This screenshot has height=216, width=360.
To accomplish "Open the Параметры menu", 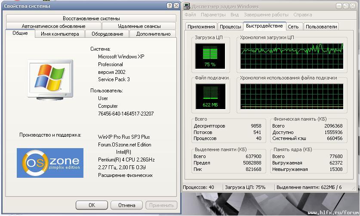I will pos(213,15).
